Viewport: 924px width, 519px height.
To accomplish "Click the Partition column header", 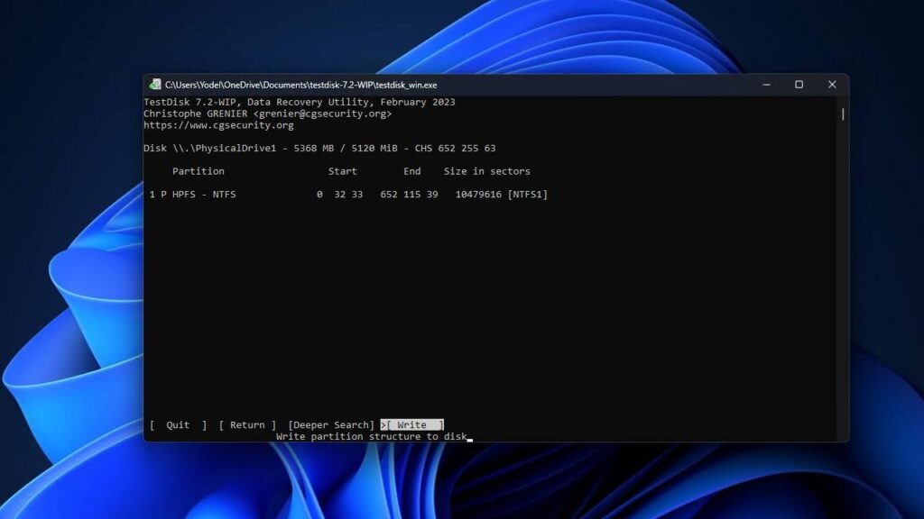I will (198, 171).
